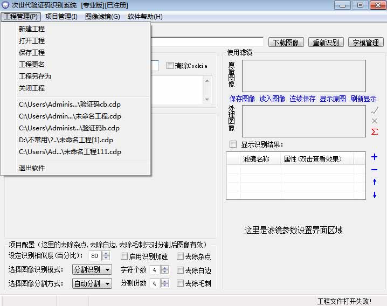387x306 pixels.
Task: Open the 选择图像识别模式 dropdown
Action: coord(92,270)
